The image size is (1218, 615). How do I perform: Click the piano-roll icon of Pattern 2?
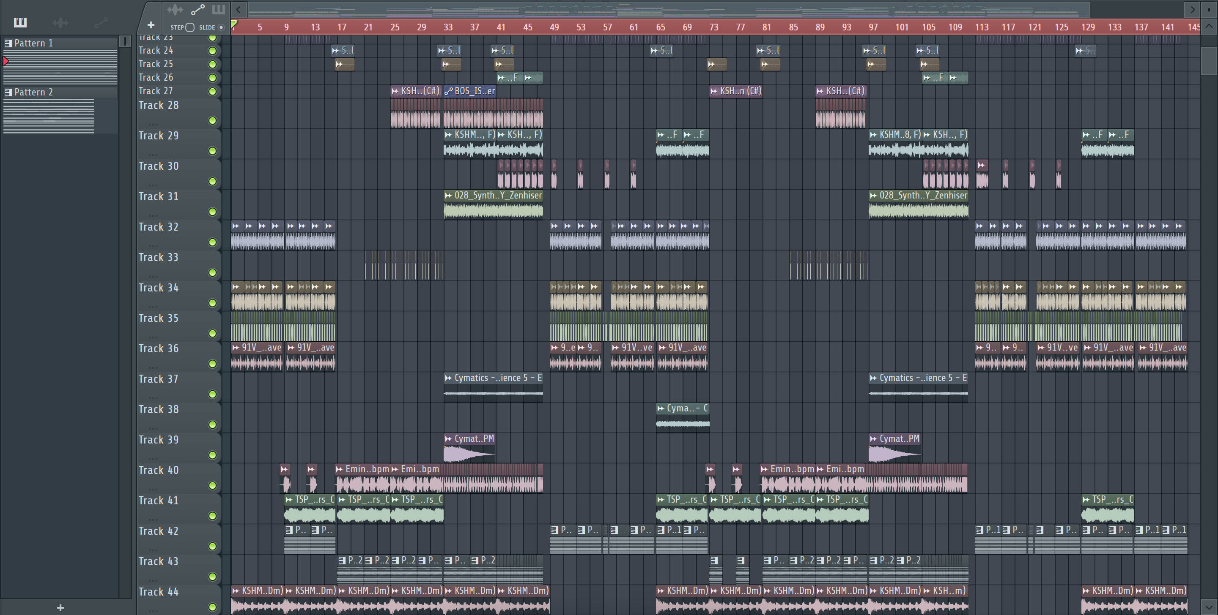coord(8,92)
